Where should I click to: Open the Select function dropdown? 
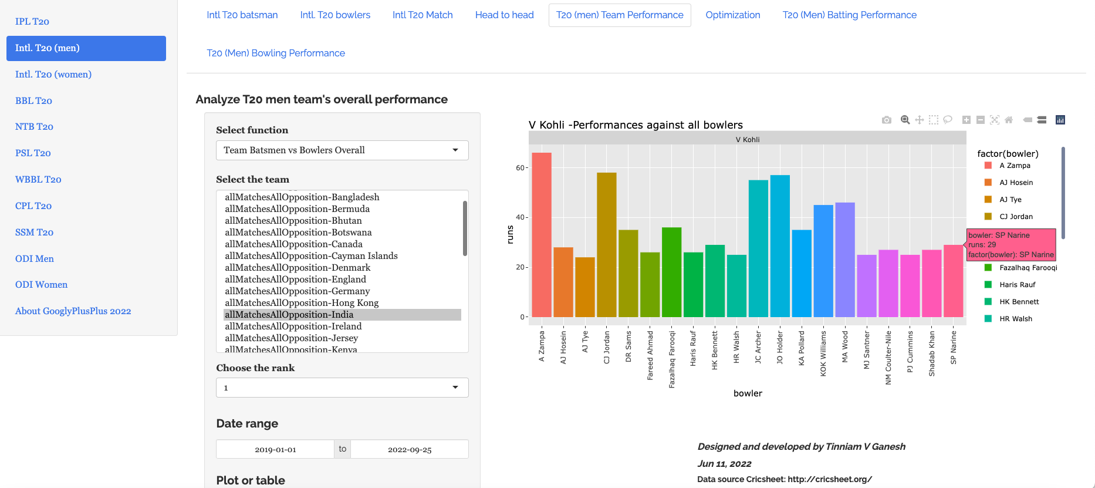click(x=342, y=150)
